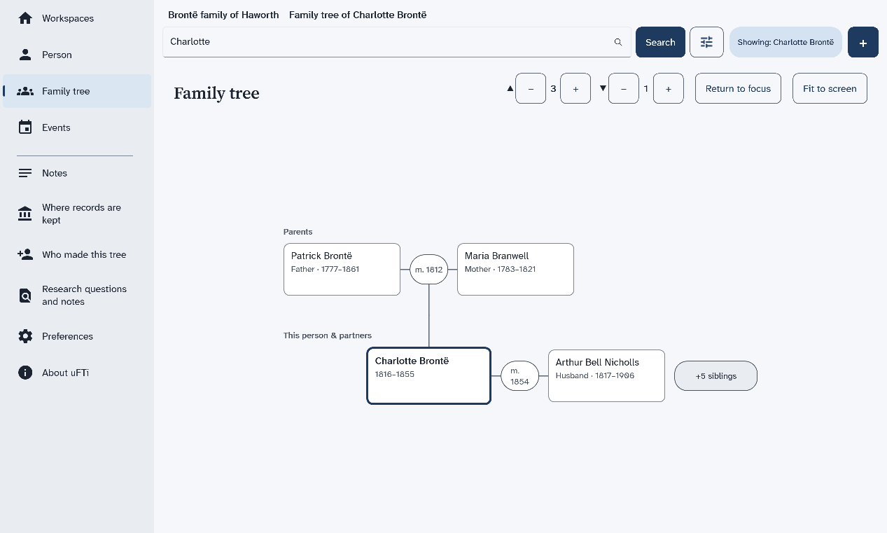Screen dimensions: 887x533
Task: Click the archive building icon
Action: 25,214
